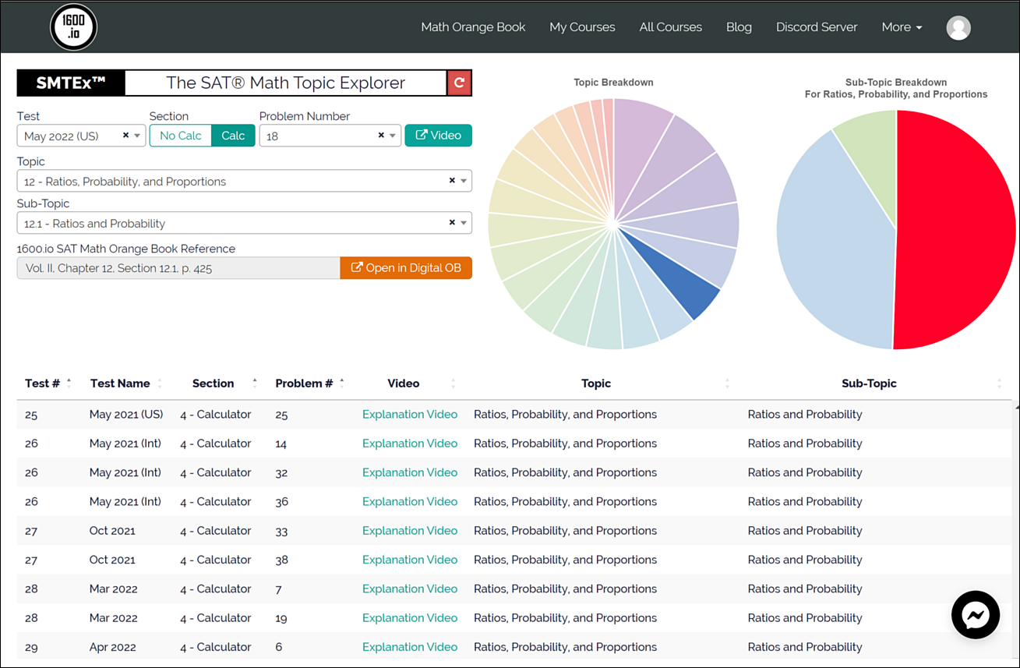Open Explanation Video for Mar 2022 problem 19
The height and width of the screenshot is (668, 1020).
tap(410, 618)
